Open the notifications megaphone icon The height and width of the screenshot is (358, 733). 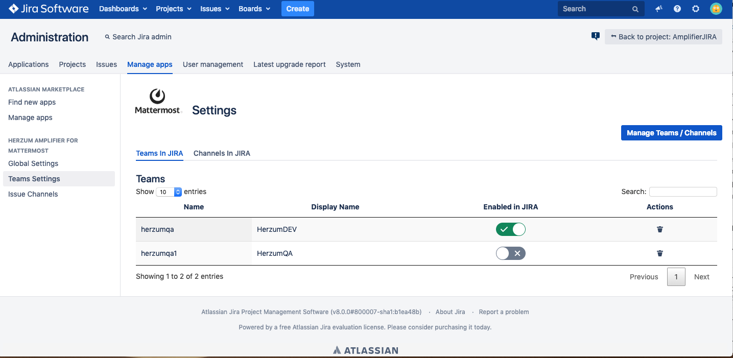pos(659,9)
